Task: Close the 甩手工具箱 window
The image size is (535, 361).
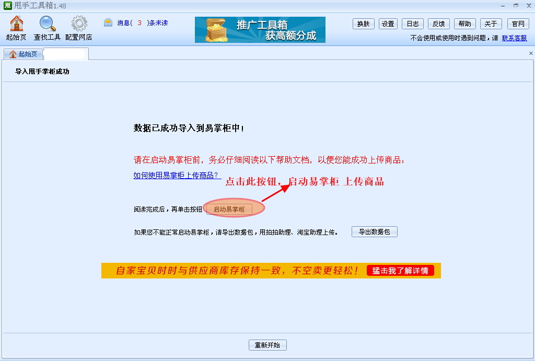Action: click(529, 5)
